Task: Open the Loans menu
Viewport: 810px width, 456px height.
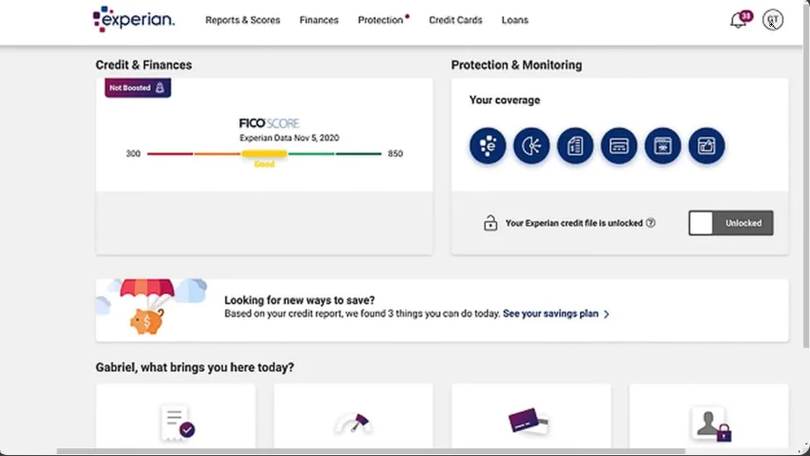Action: point(515,20)
